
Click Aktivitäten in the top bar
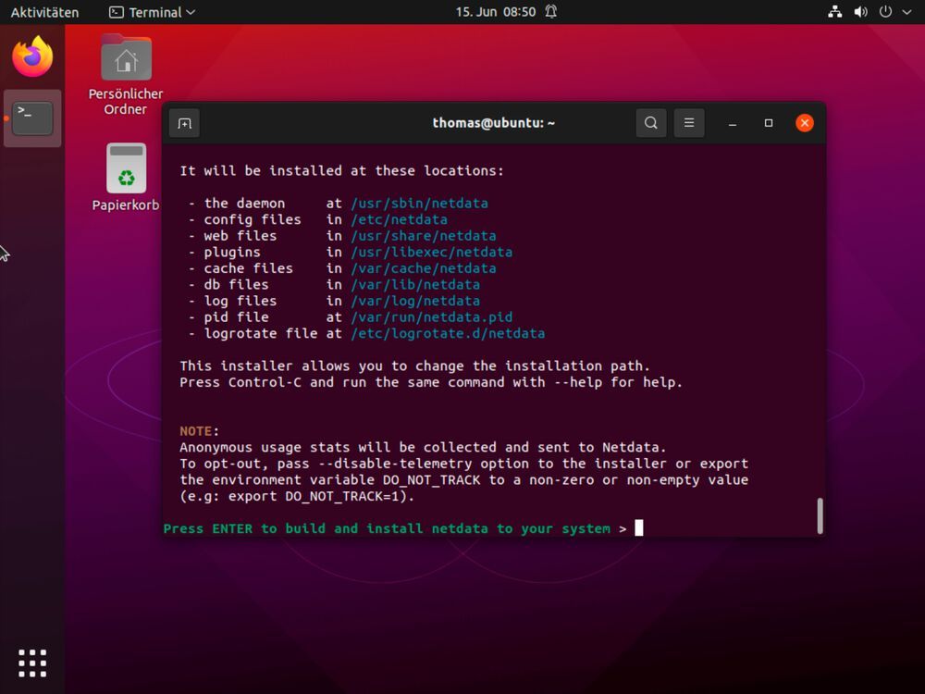pyautogui.click(x=44, y=12)
